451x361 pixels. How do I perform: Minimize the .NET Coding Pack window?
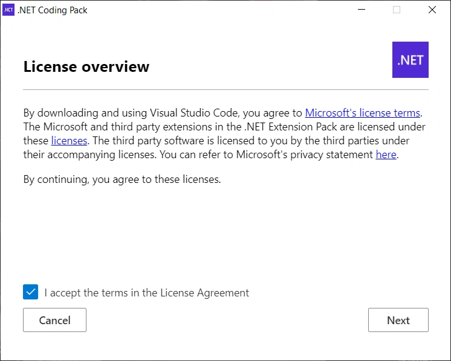tap(362, 10)
